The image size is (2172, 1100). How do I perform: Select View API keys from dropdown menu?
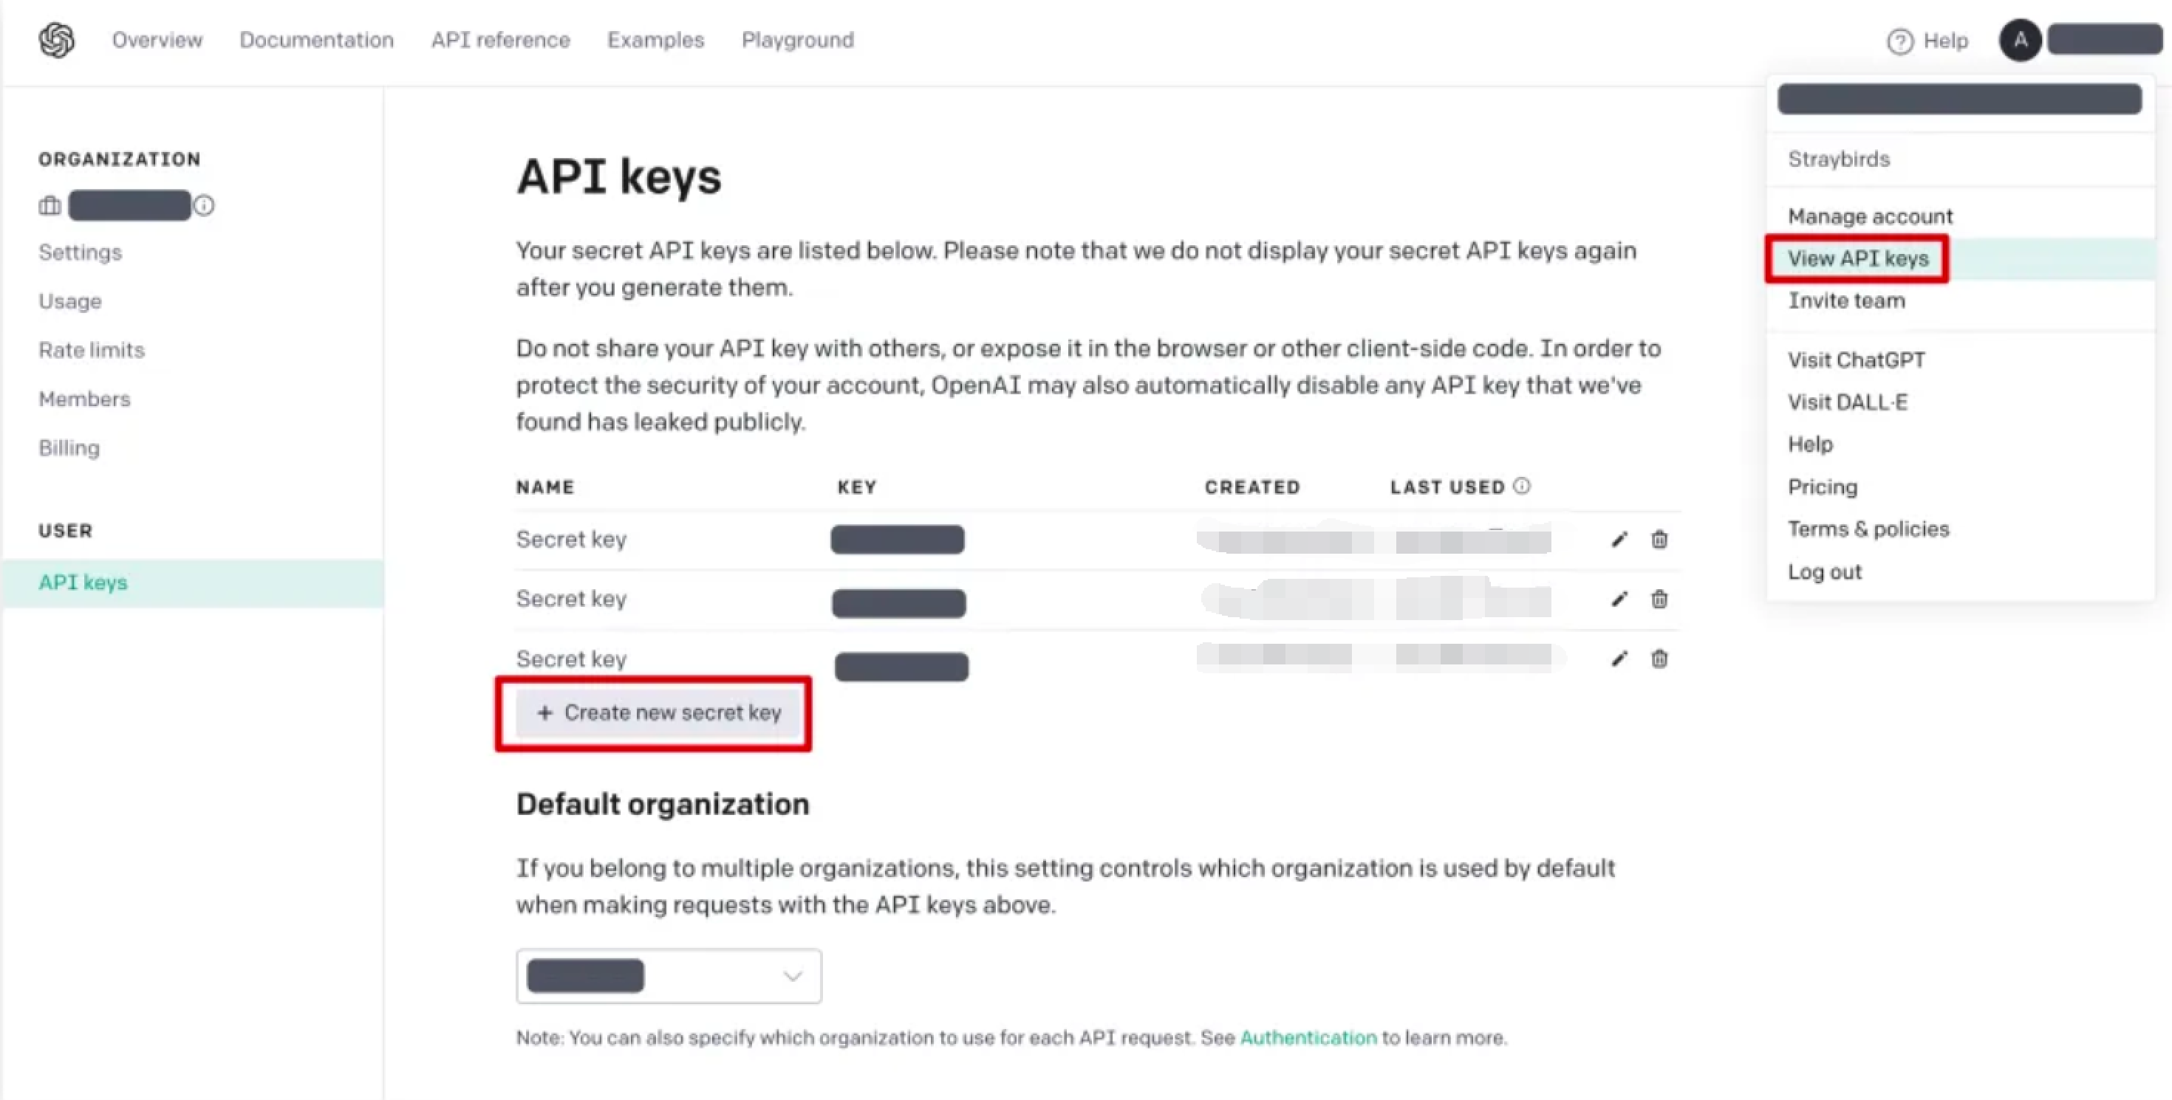tap(1856, 258)
